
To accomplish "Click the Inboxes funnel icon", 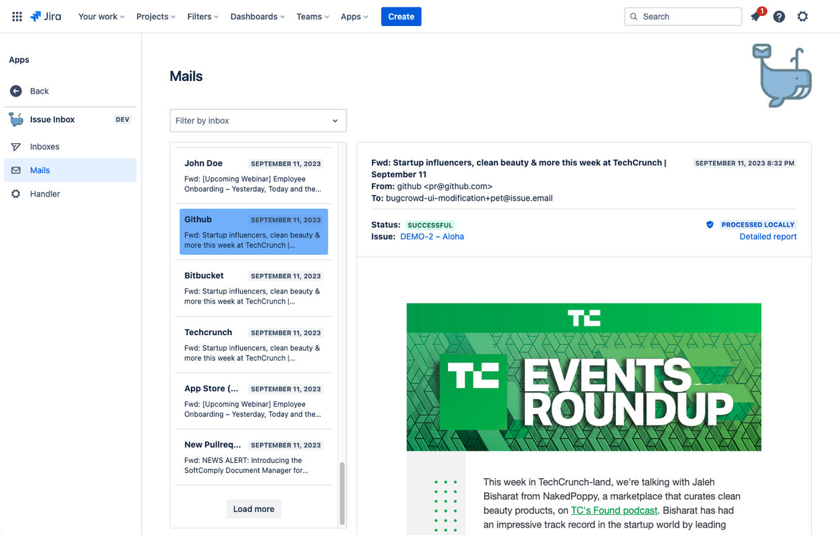I will 16,146.
